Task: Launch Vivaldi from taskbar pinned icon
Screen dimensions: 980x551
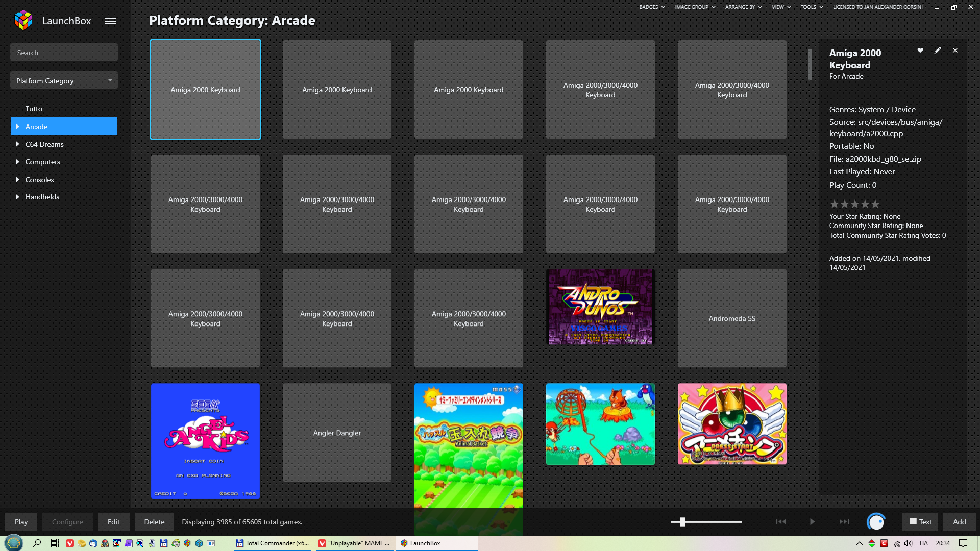Action: [x=70, y=543]
